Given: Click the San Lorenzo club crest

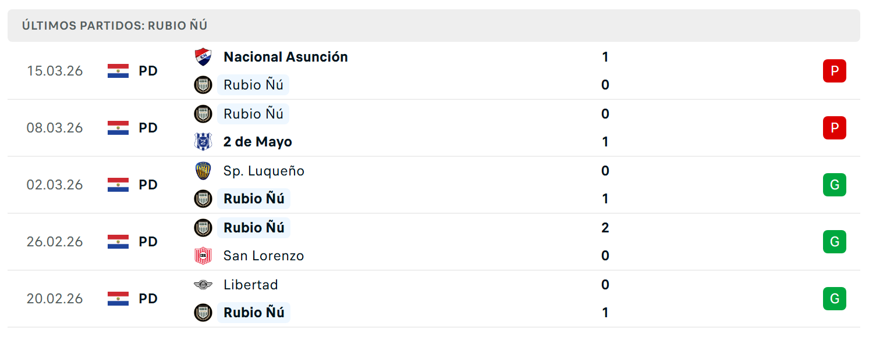Looking at the screenshot, I should click(x=203, y=256).
